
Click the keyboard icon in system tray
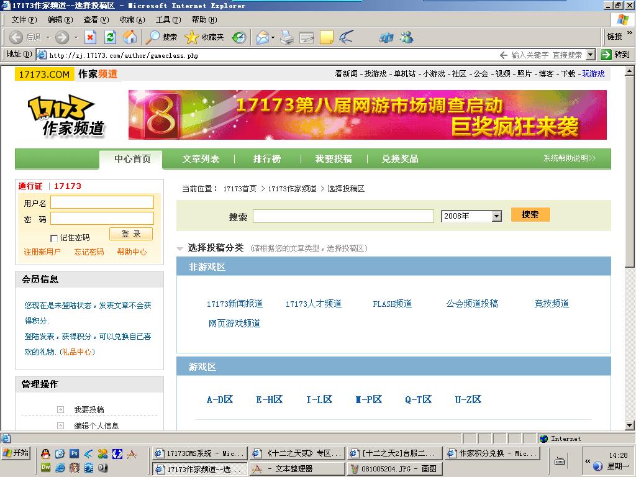click(560, 461)
